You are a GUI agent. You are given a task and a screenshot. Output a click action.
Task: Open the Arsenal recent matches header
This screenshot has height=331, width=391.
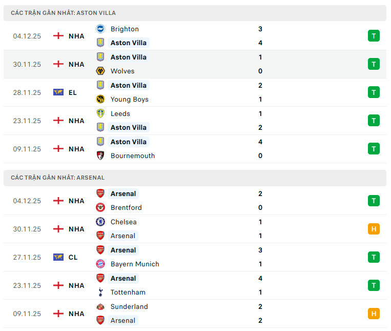click(58, 178)
